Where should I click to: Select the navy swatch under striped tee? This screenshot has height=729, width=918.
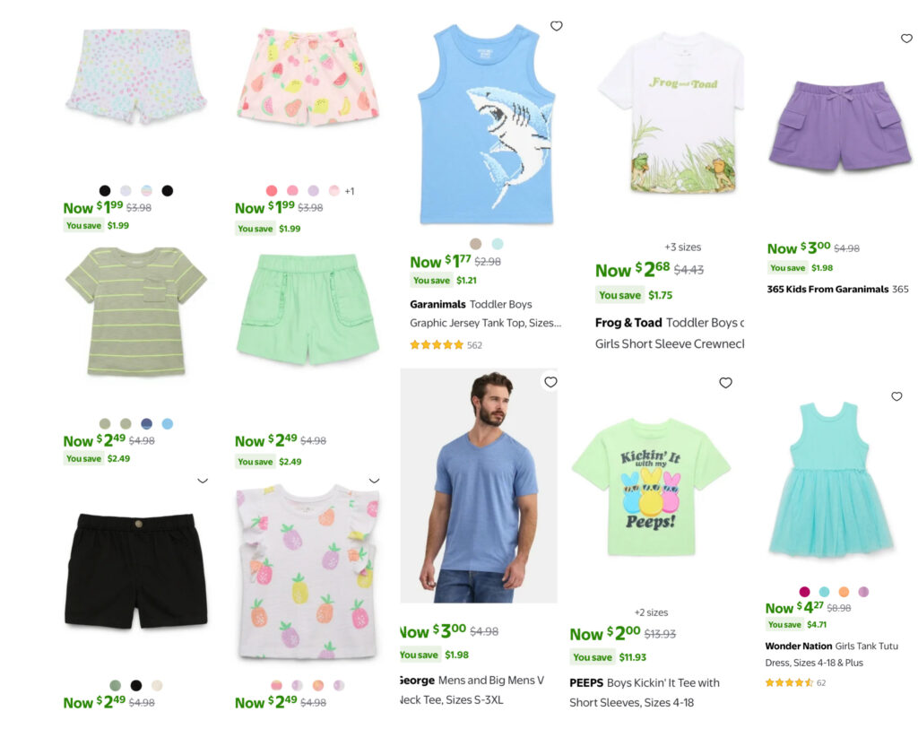pyautogui.click(x=146, y=423)
